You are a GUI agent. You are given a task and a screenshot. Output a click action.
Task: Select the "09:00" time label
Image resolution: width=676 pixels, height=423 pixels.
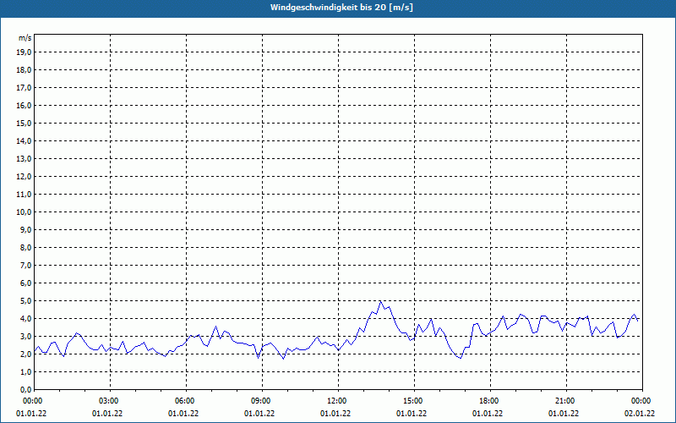point(262,401)
